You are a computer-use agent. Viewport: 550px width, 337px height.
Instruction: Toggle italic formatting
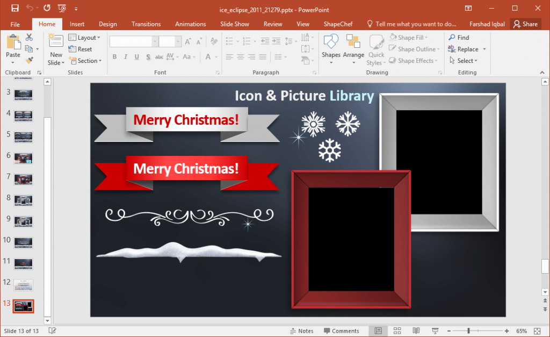pyautogui.click(x=125, y=56)
